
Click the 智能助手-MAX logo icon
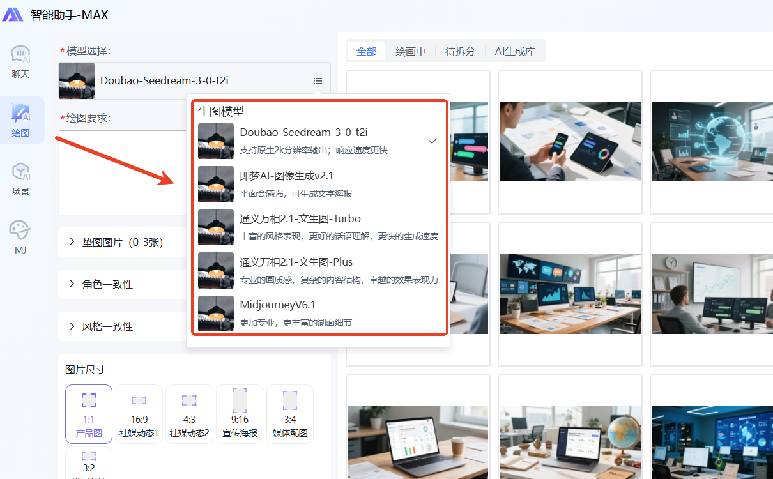[x=13, y=15]
